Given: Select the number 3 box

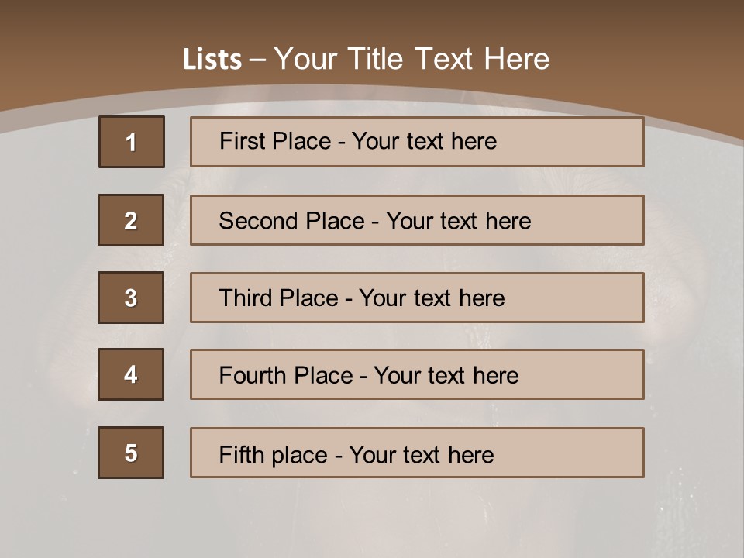Looking at the screenshot, I should [131, 298].
